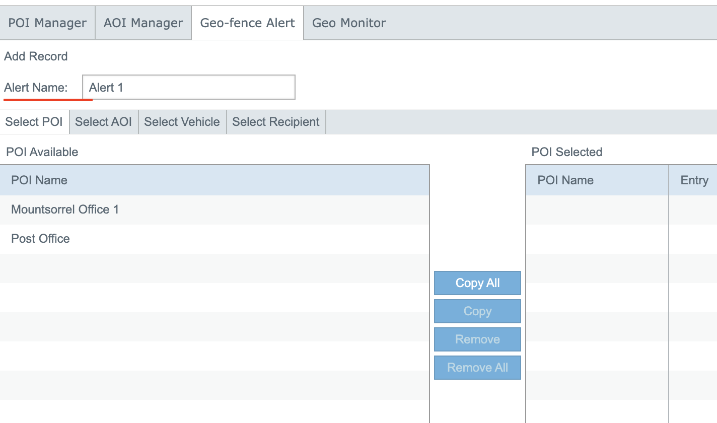Switch to the AOI Manager tab
Image resolution: width=717 pixels, height=423 pixels.
[143, 23]
